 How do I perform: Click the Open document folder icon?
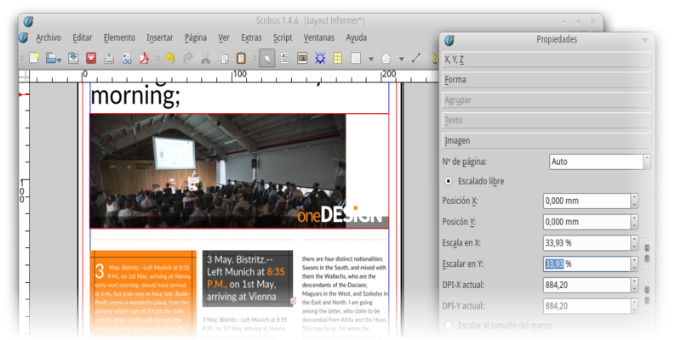coord(52,58)
